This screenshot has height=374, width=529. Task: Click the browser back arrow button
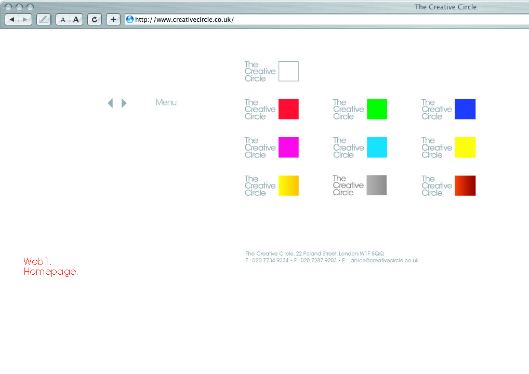tap(12, 20)
